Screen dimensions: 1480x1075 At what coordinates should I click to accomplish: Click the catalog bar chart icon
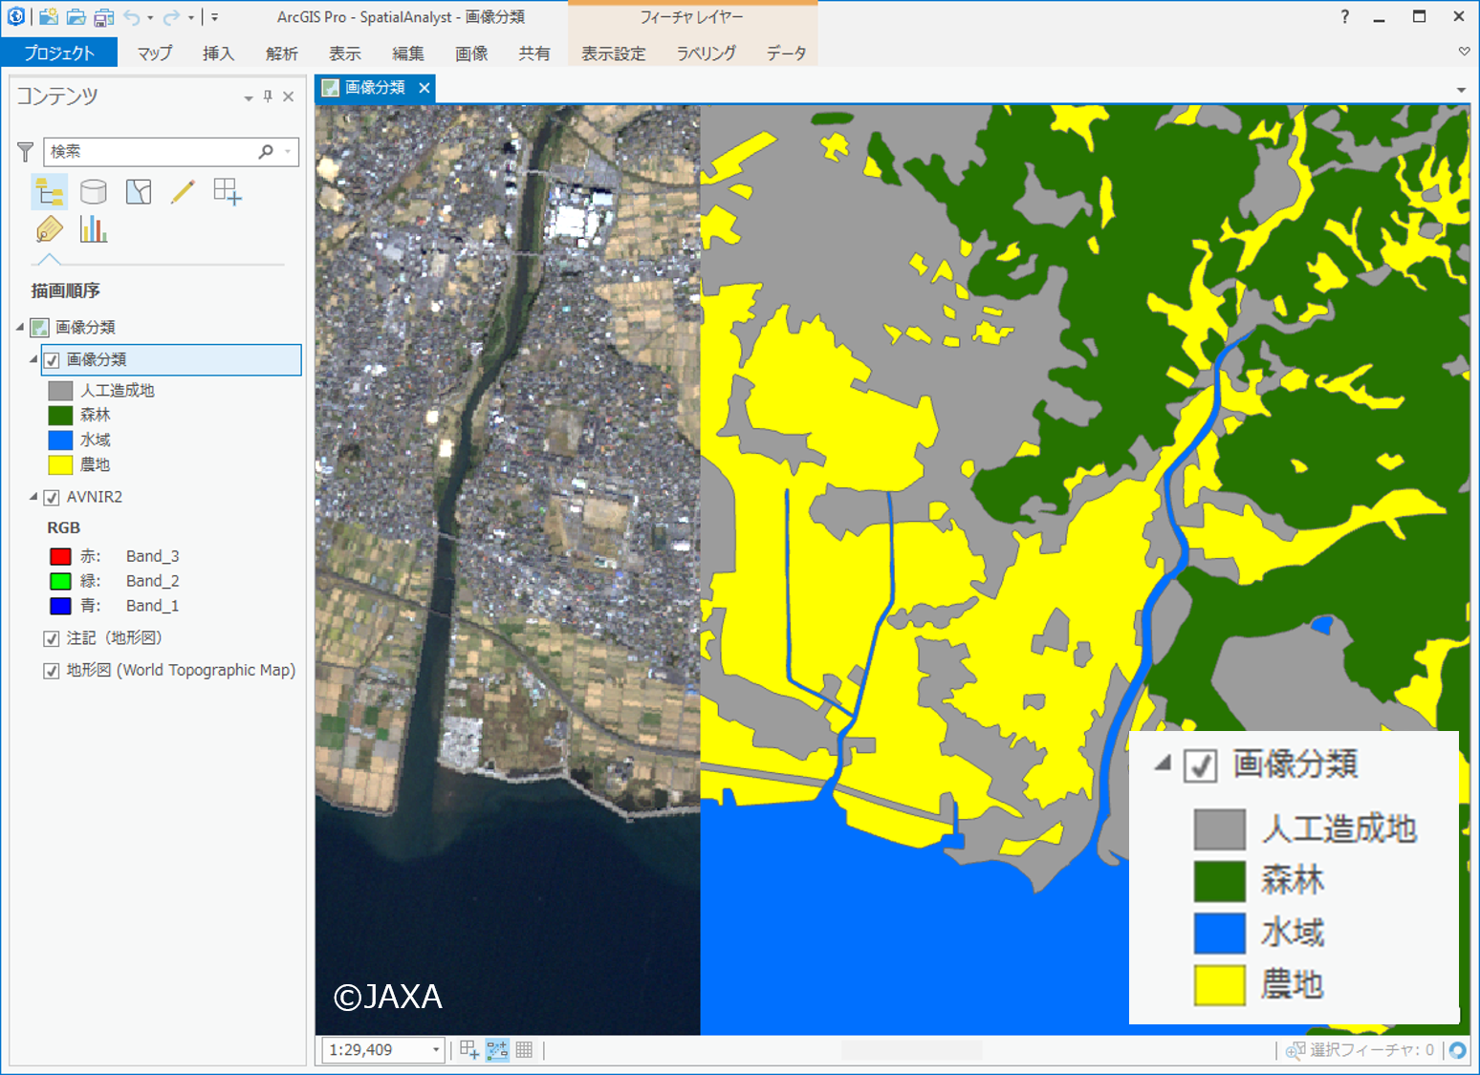pyautogui.click(x=94, y=229)
